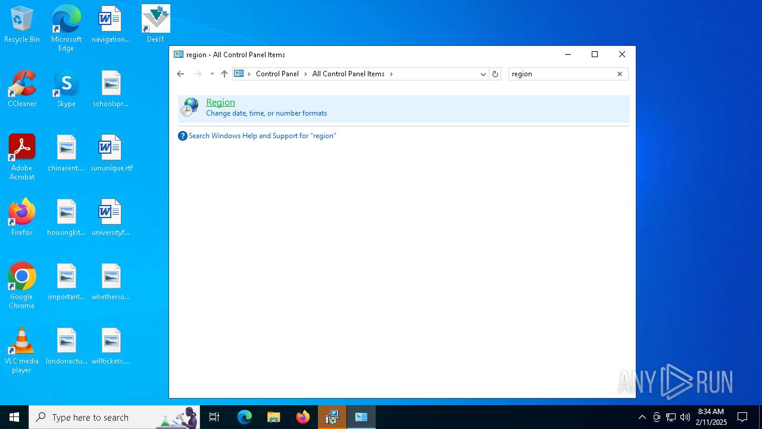762x429 pixels.
Task: Maximize the Control Panel window
Action: click(x=595, y=54)
